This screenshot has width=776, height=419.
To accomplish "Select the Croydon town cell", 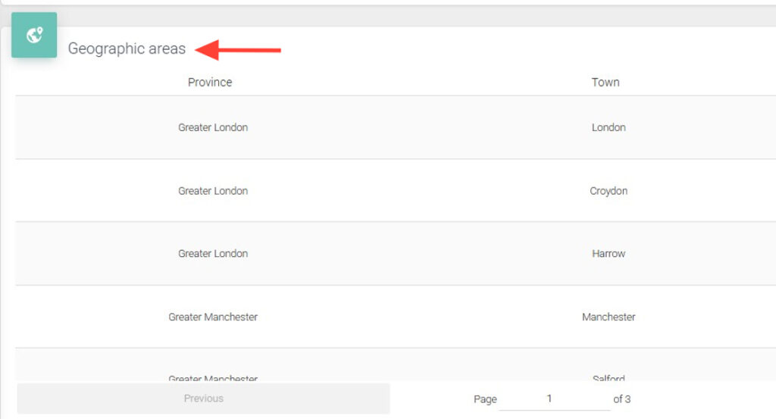I will (x=609, y=191).
